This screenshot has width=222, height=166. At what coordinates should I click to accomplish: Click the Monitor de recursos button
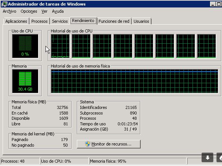[109, 144]
